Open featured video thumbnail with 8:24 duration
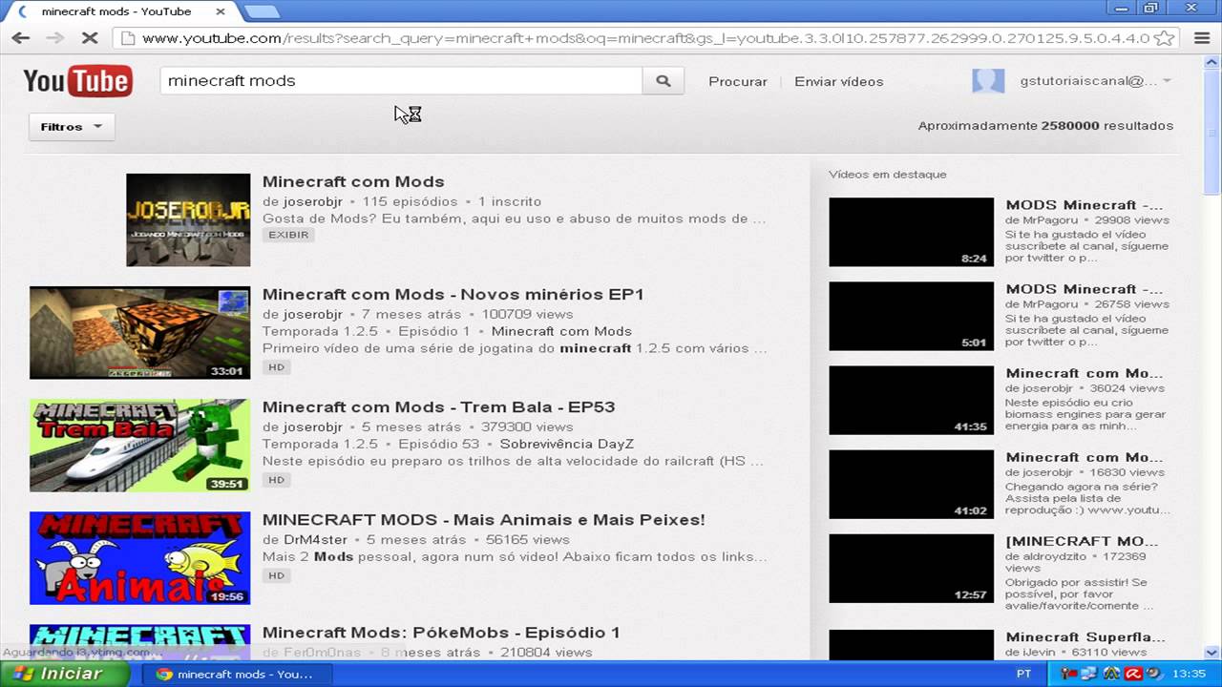 click(911, 232)
